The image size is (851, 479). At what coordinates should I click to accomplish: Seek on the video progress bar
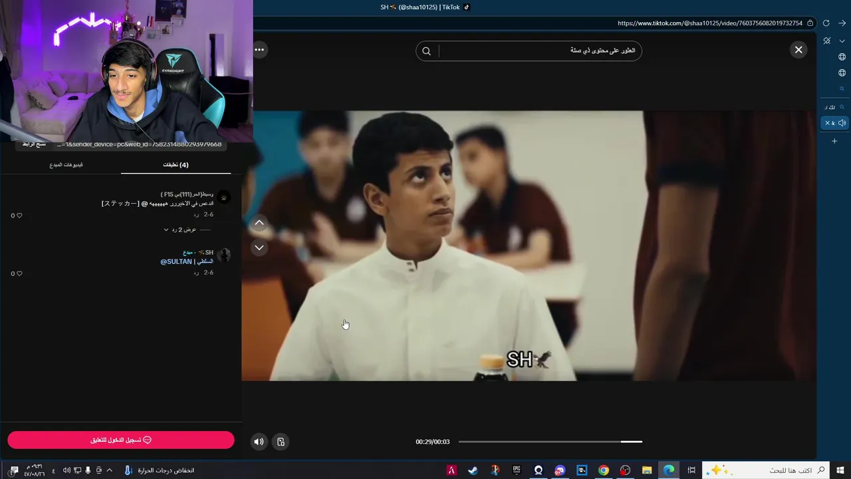click(x=550, y=441)
